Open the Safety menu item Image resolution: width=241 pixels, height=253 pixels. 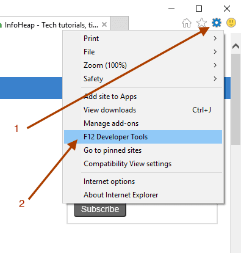click(x=143, y=79)
